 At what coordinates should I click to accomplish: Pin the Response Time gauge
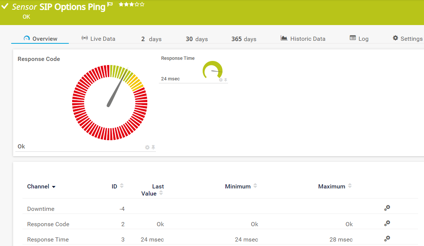225,80
